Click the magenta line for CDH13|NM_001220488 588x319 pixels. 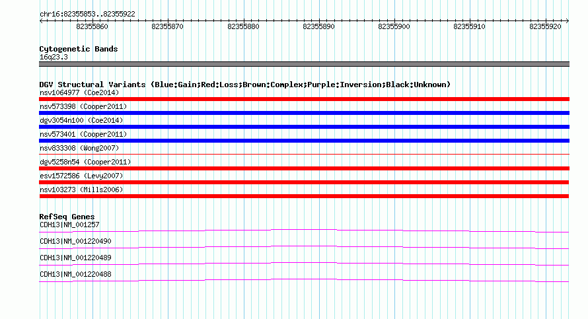point(304,280)
